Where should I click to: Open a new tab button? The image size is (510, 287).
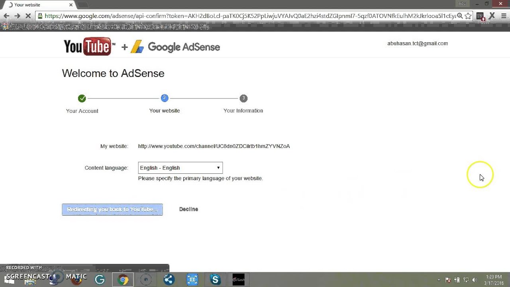[x=82, y=5]
